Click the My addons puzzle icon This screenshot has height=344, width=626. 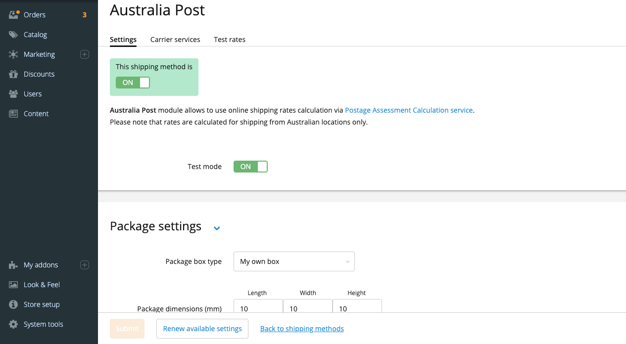[13, 265]
